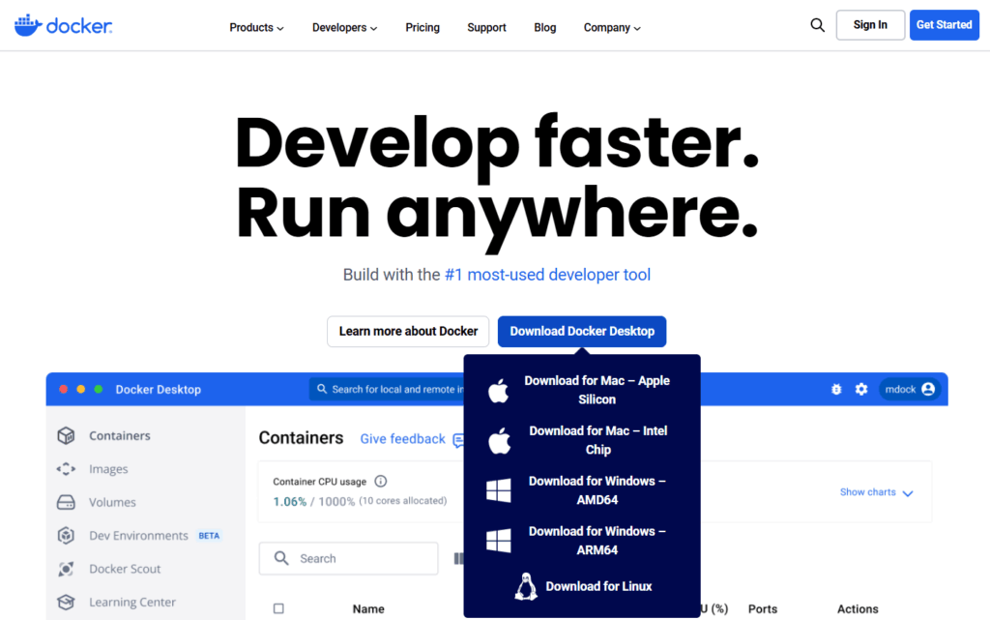Click Container CPU usage info icon
990x620 pixels.
(x=380, y=481)
